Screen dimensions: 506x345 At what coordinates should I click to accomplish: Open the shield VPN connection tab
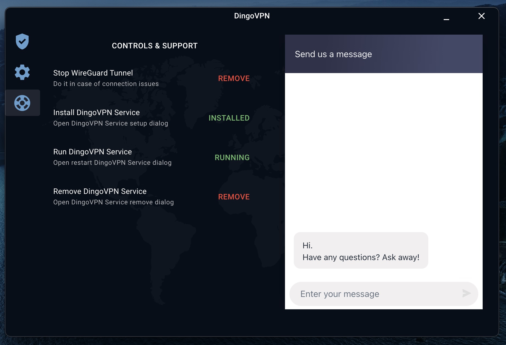click(x=22, y=41)
